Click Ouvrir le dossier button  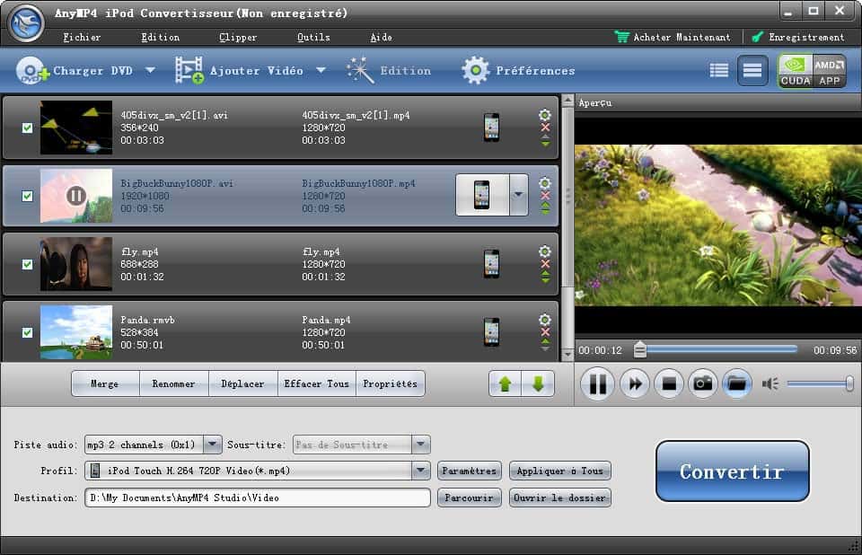[x=559, y=498]
